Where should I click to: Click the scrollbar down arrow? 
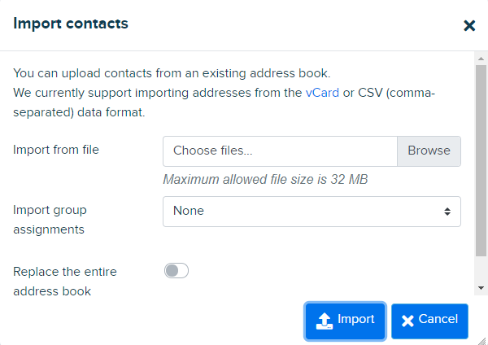pos(481,288)
